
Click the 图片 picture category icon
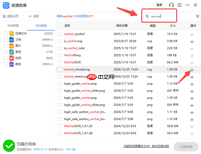[11, 46]
